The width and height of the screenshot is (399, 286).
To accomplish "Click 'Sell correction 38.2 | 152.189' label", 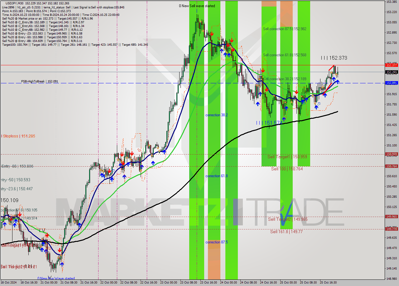I will point(285,79).
